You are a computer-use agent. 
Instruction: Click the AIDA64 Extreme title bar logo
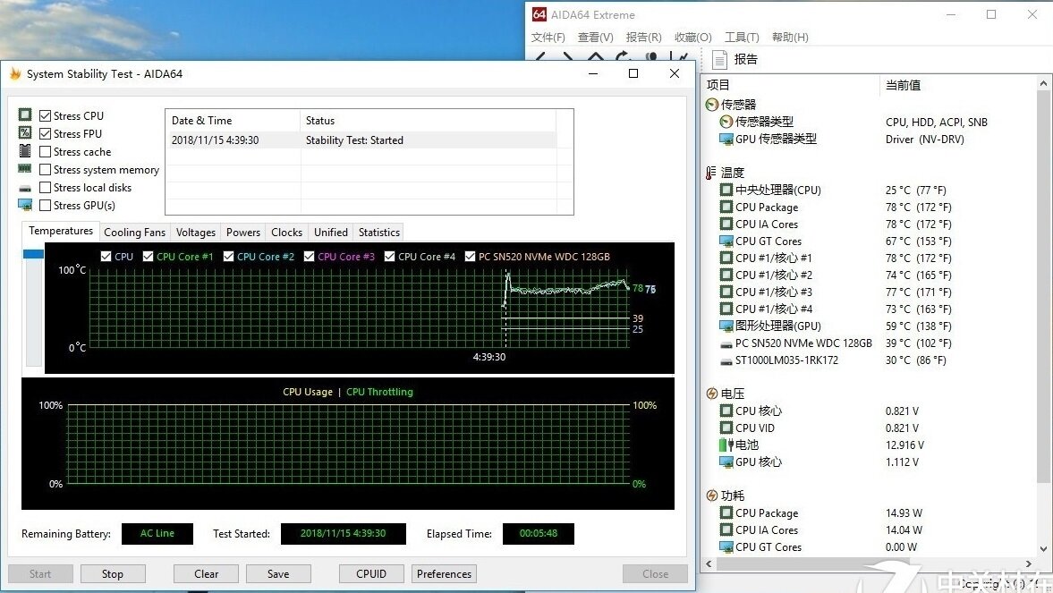click(x=539, y=14)
